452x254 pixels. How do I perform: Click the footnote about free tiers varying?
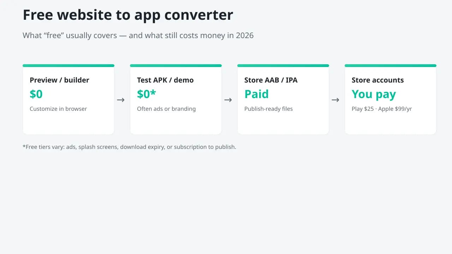click(129, 147)
